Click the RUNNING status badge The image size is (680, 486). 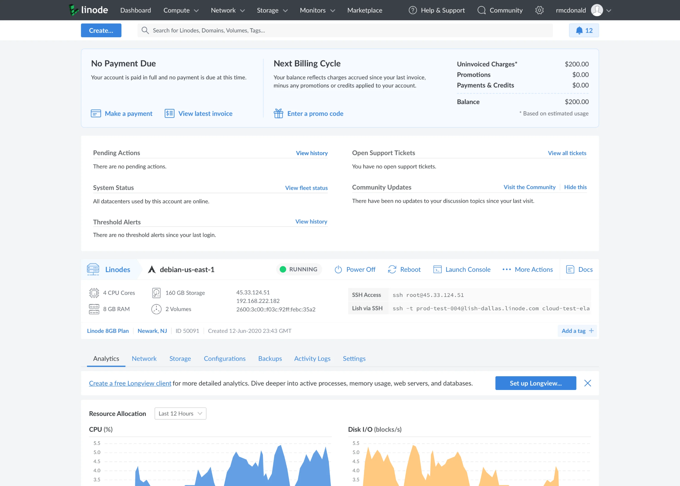(298, 269)
